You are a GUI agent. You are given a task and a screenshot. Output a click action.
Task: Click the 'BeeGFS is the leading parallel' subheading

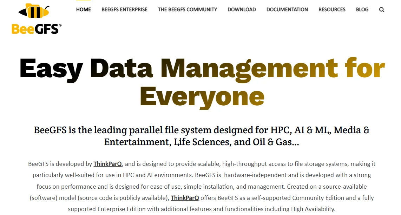coord(202,130)
